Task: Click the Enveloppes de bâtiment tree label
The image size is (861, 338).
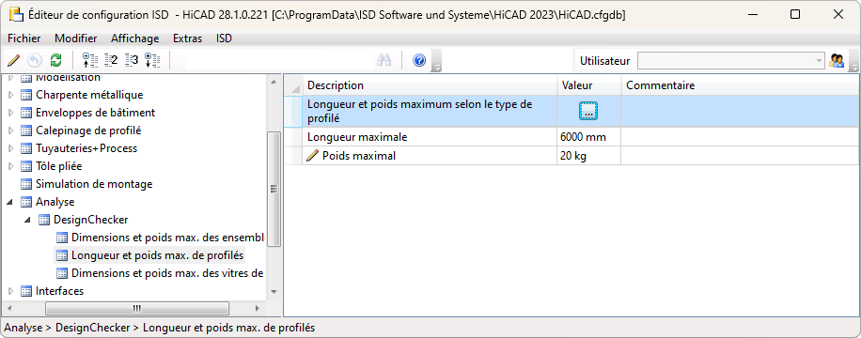Action: click(x=96, y=113)
